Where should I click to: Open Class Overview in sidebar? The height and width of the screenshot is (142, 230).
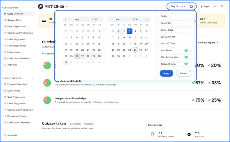[18, 14]
